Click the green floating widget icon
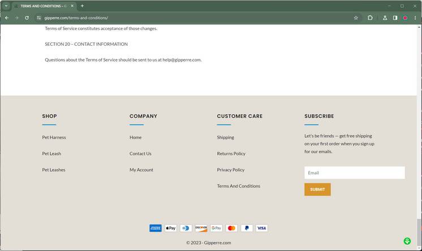The image size is (422, 251). click(x=407, y=241)
